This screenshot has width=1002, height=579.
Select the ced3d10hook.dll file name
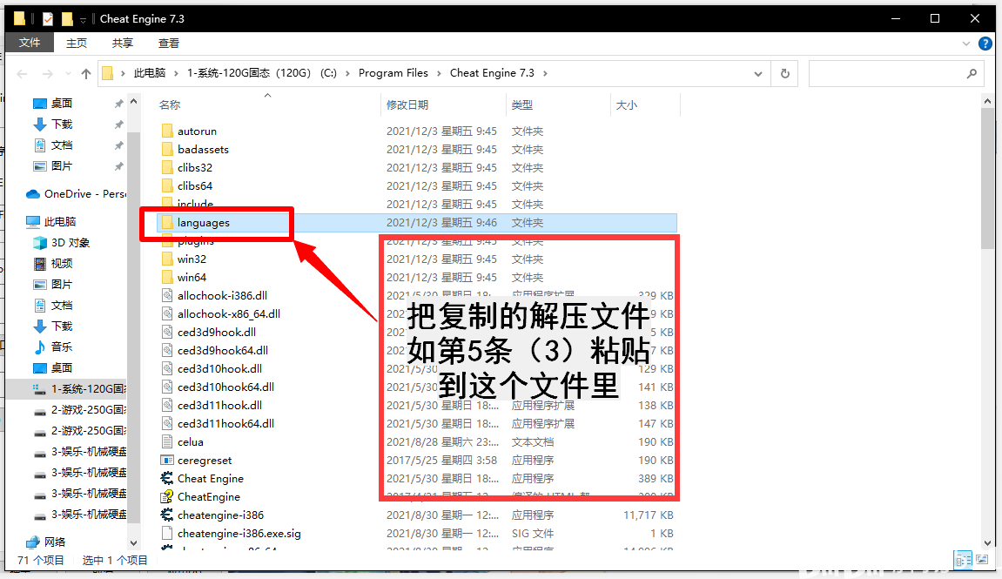(220, 369)
